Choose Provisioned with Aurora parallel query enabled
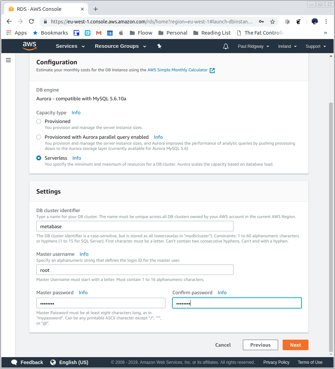 click(x=39, y=137)
